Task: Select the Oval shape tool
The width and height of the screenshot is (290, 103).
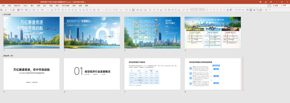Action: 114,10
